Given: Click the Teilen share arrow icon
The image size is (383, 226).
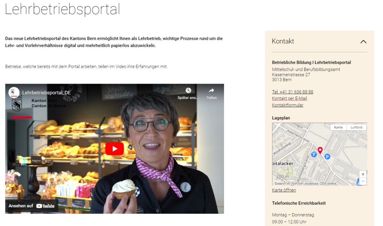Looking at the screenshot, I should [211, 90].
